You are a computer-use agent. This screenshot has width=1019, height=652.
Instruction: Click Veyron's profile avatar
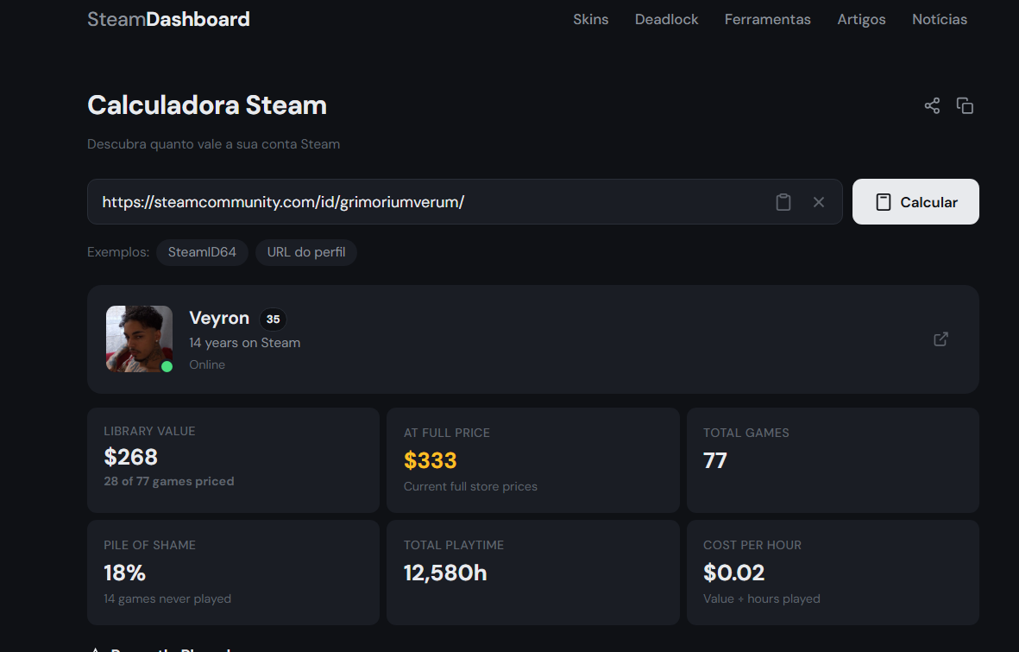[x=139, y=339]
